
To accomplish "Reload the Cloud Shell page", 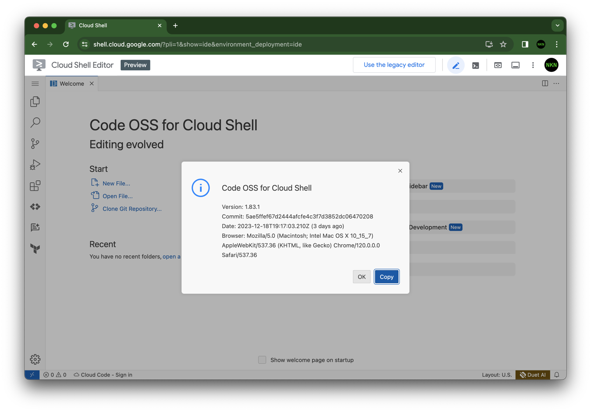I will pyautogui.click(x=66, y=44).
